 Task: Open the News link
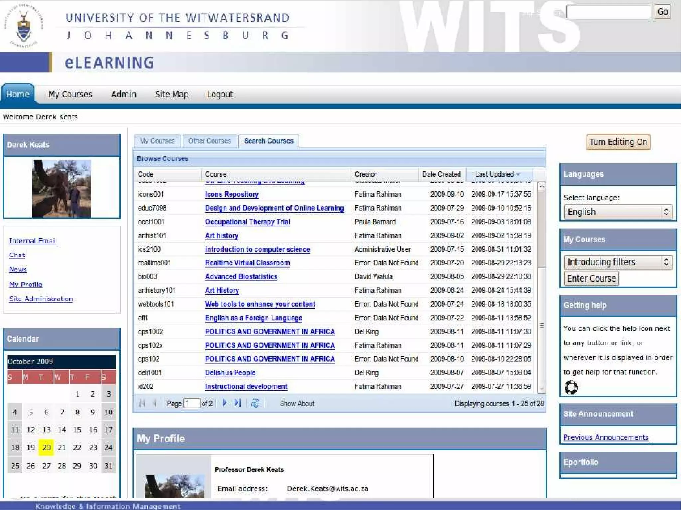click(x=18, y=269)
